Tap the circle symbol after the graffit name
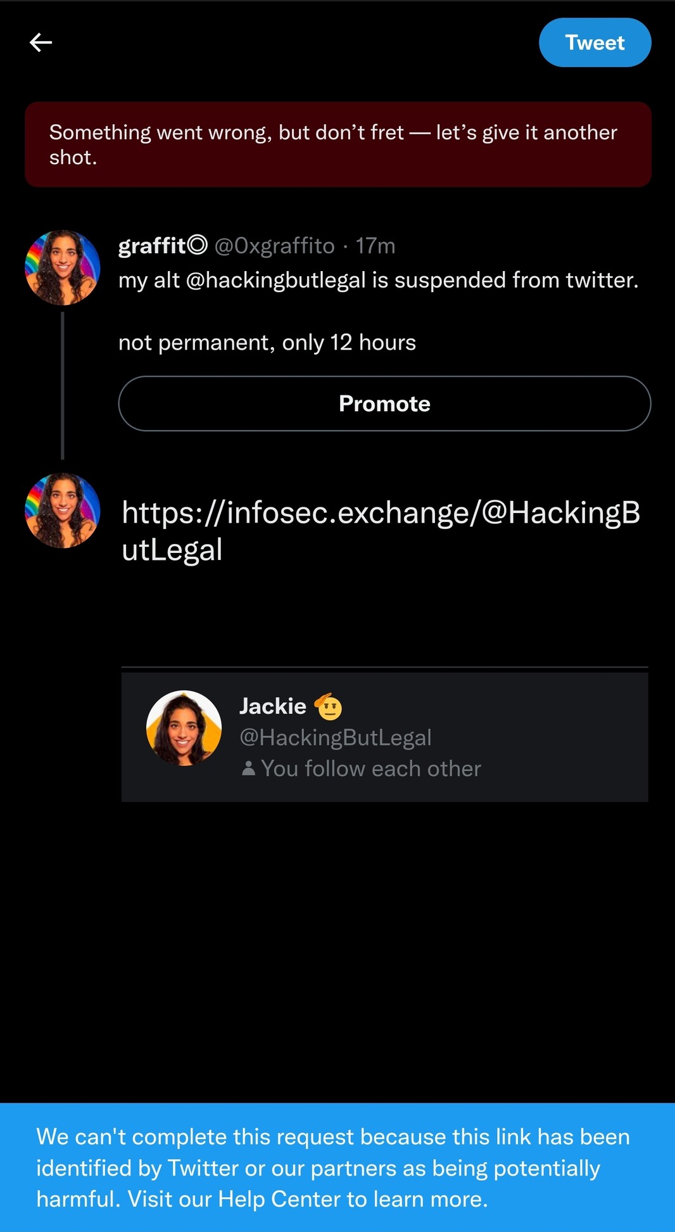The width and height of the screenshot is (675, 1232). coord(198,244)
